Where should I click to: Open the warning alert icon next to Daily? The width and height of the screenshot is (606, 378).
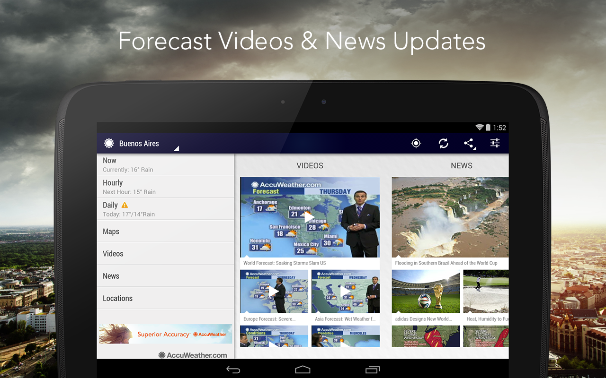tap(125, 205)
